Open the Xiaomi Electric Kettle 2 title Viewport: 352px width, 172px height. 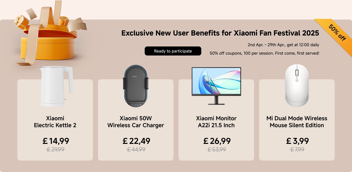(x=55, y=122)
